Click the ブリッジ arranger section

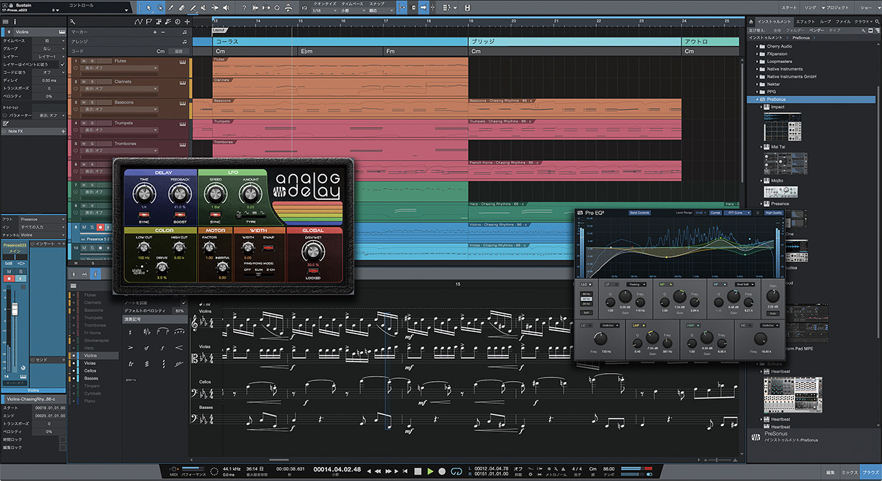click(x=576, y=42)
